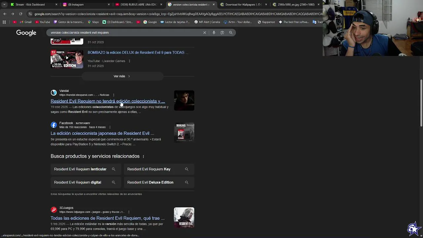
Task: Open the MP Alert | Ceneka bookmark
Action: (x=208, y=22)
